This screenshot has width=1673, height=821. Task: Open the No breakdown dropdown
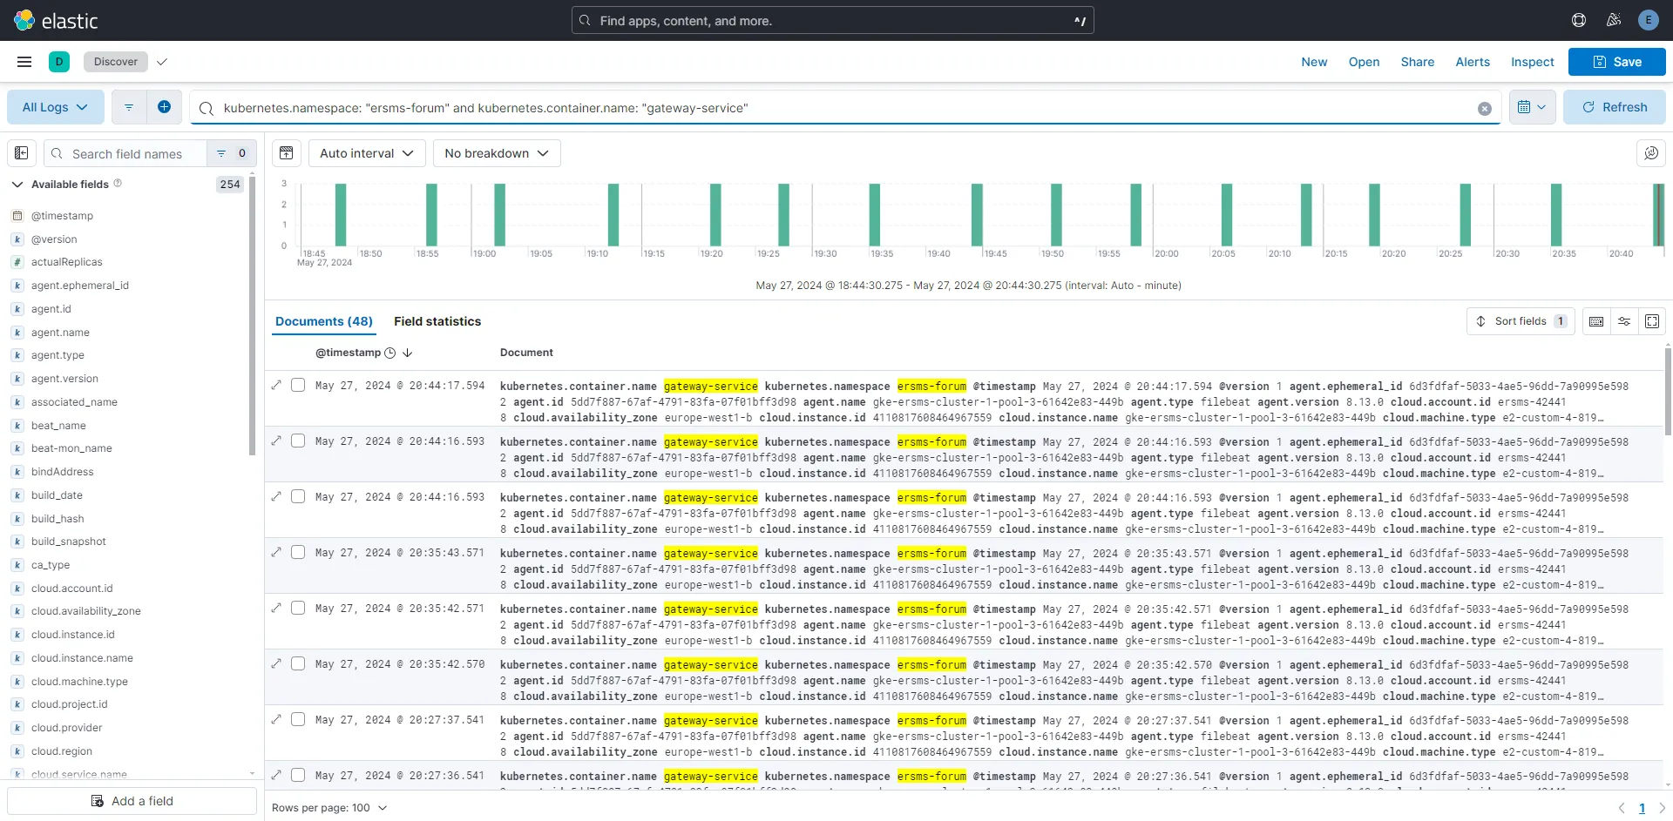(x=497, y=153)
